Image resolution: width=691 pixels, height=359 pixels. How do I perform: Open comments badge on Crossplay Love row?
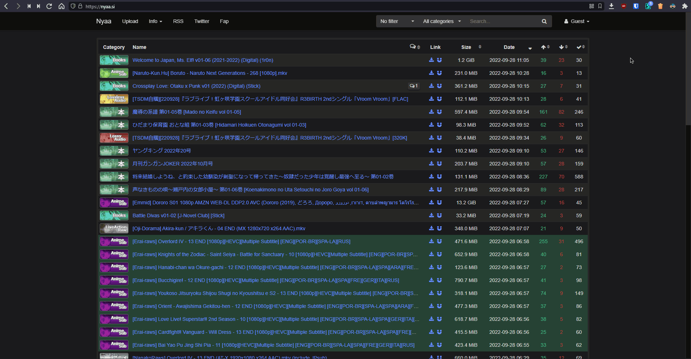tap(414, 86)
